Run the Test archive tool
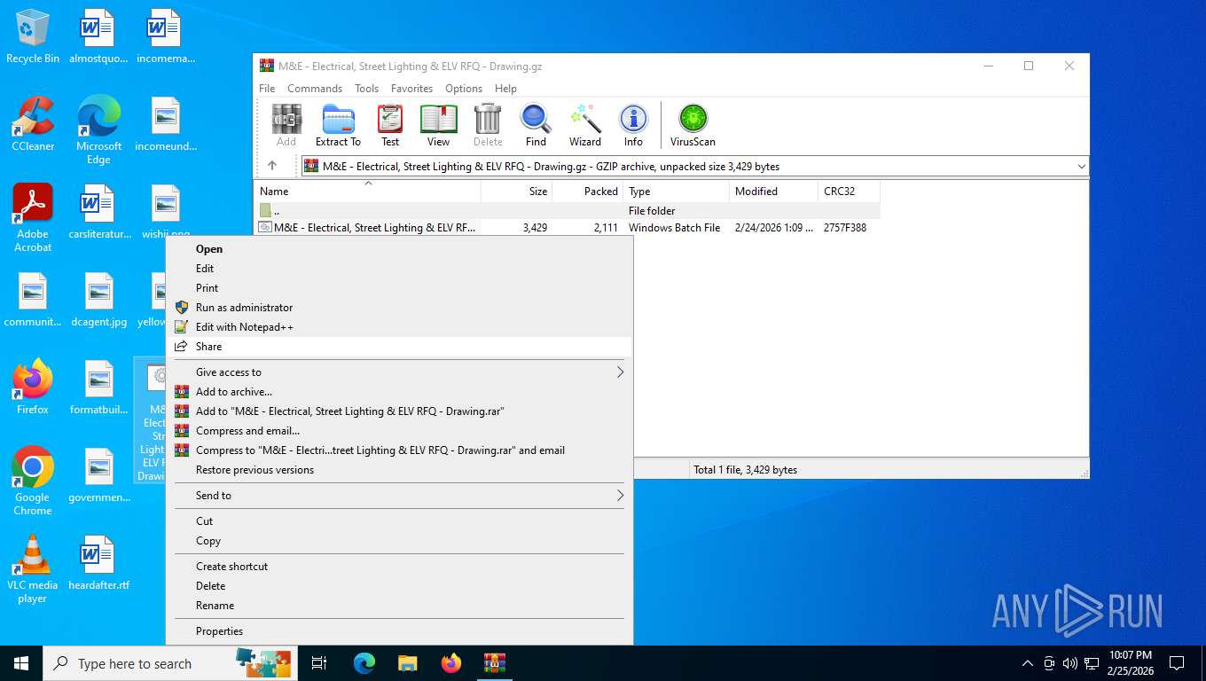Image resolution: width=1206 pixels, height=681 pixels. pos(390,125)
